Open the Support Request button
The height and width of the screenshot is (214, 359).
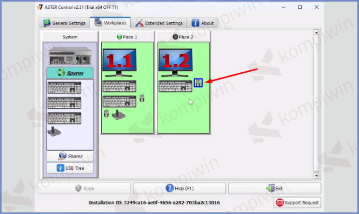[x=297, y=202]
